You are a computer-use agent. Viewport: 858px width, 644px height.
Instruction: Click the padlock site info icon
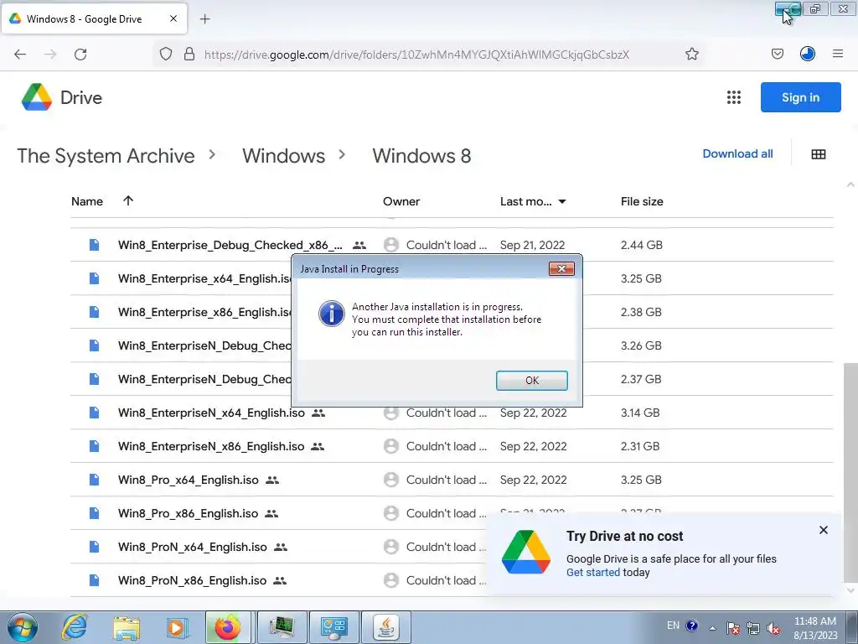tap(189, 55)
